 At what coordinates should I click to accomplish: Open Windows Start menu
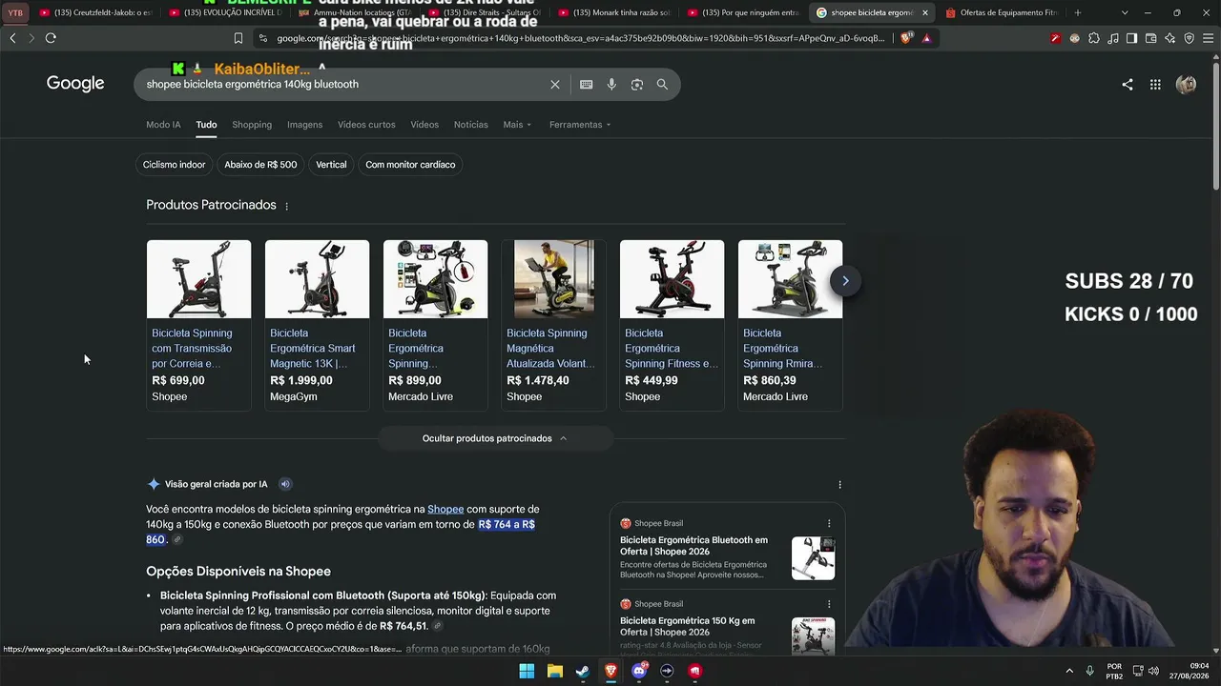coord(527,671)
